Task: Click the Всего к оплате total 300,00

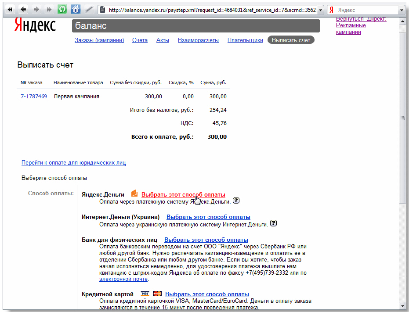Action: [x=217, y=137]
